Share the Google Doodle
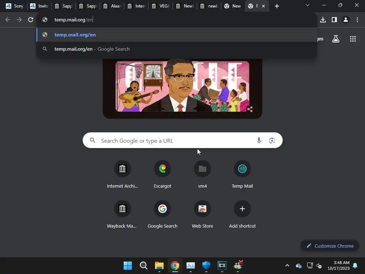The image size is (365, 274). (x=250, y=109)
